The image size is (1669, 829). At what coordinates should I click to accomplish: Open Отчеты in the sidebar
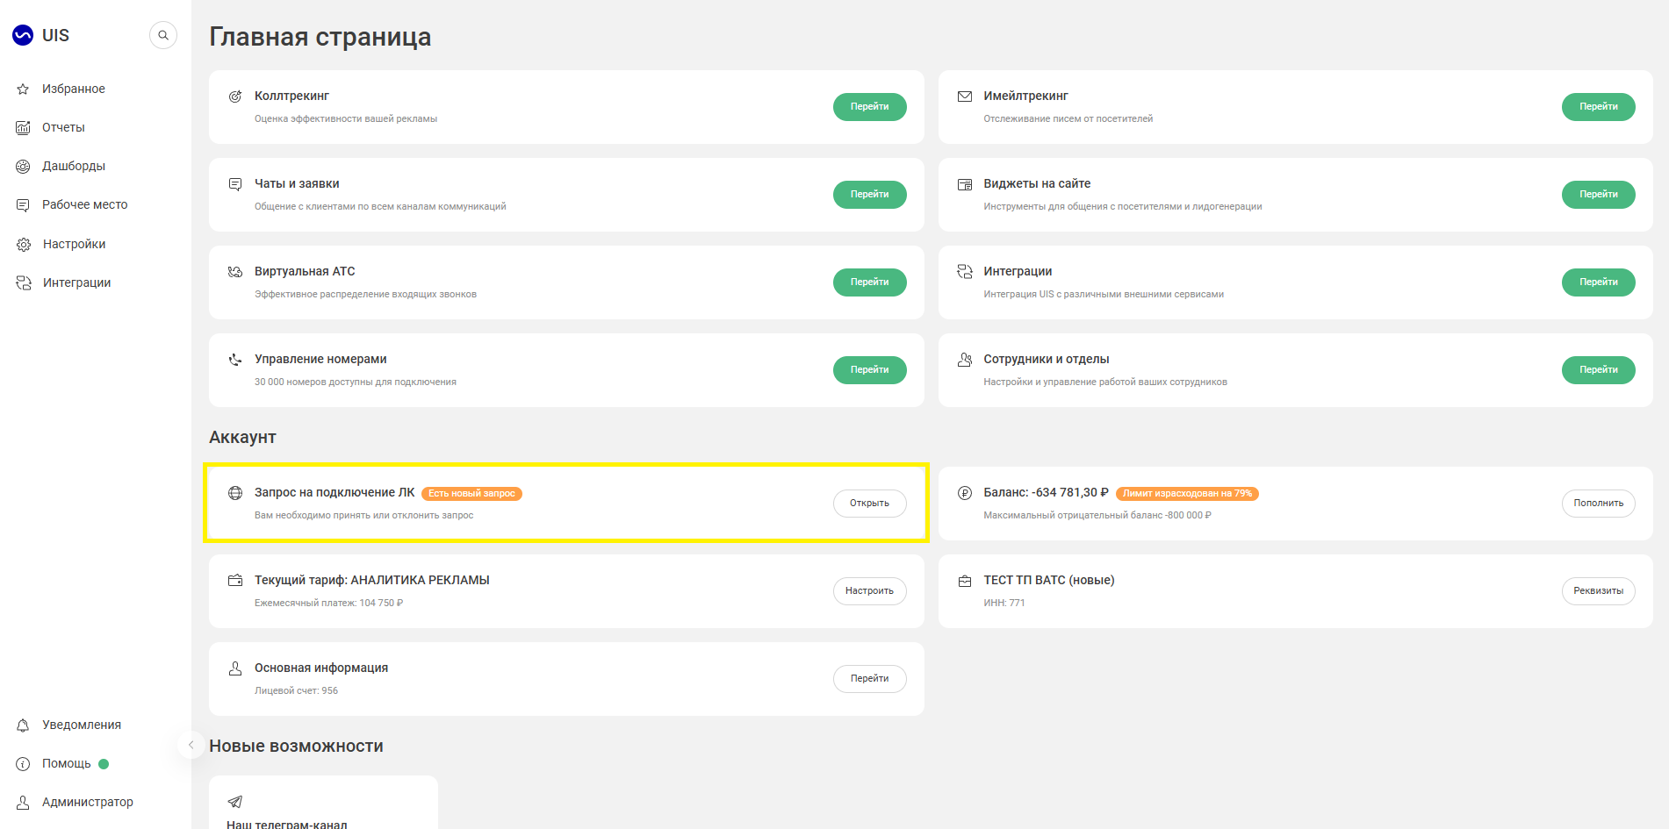click(x=63, y=127)
